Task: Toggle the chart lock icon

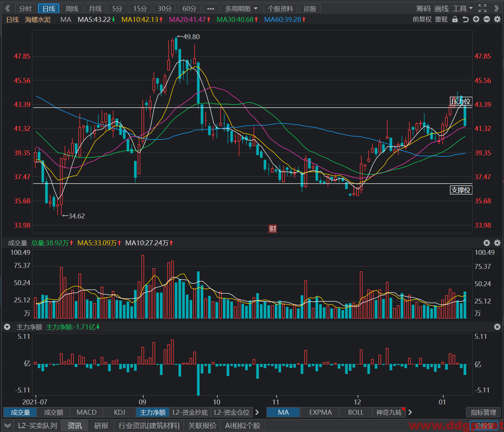Action: (x=455, y=19)
